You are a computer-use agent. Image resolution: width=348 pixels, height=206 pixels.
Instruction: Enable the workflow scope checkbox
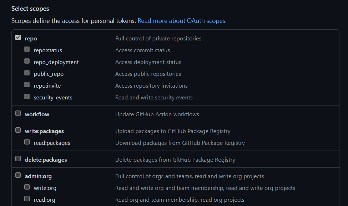coord(18,113)
